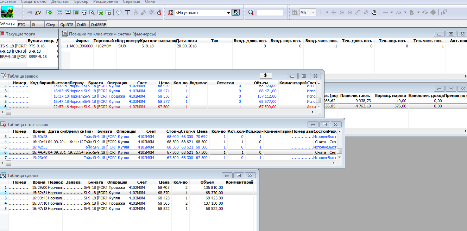Click Стоп-ц column header in Таблица стоп-заявок
The width and height of the screenshot is (467, 231).
173,131
